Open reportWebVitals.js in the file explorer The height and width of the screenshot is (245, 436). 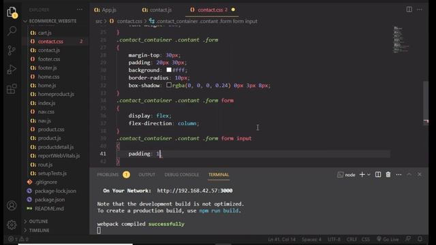point(59,156)
